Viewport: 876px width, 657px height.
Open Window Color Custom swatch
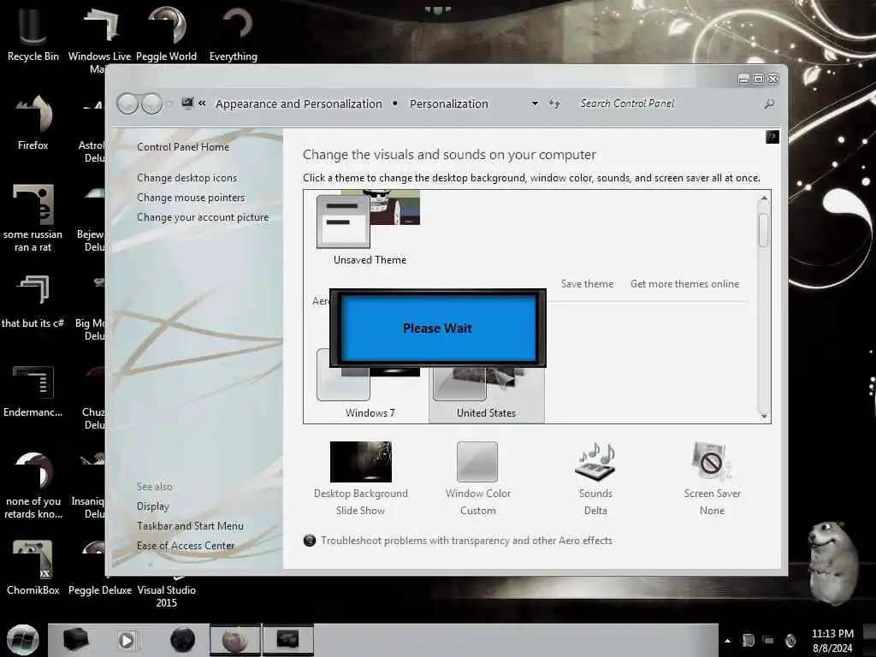[477, 478]
